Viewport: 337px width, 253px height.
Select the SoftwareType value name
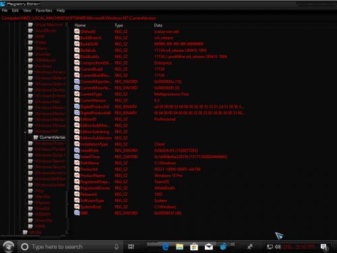click(92, 201)
